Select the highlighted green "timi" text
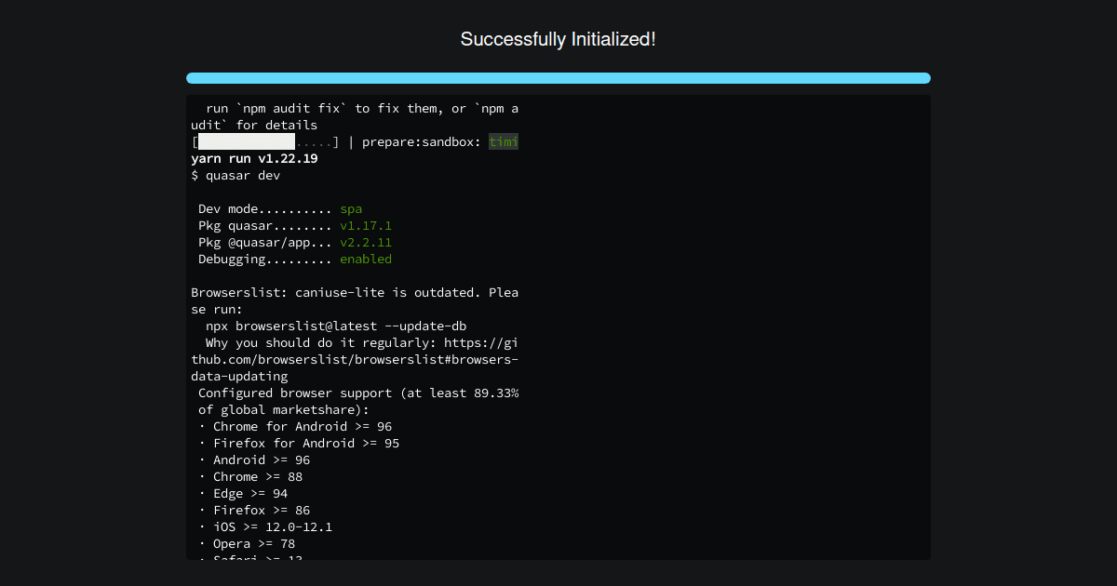Viewport: 1117px width, 586px height. (504, 141)
